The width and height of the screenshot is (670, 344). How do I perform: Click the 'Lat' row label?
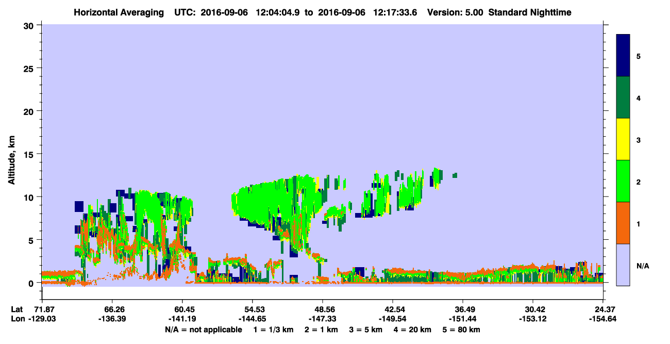(16, 309)
